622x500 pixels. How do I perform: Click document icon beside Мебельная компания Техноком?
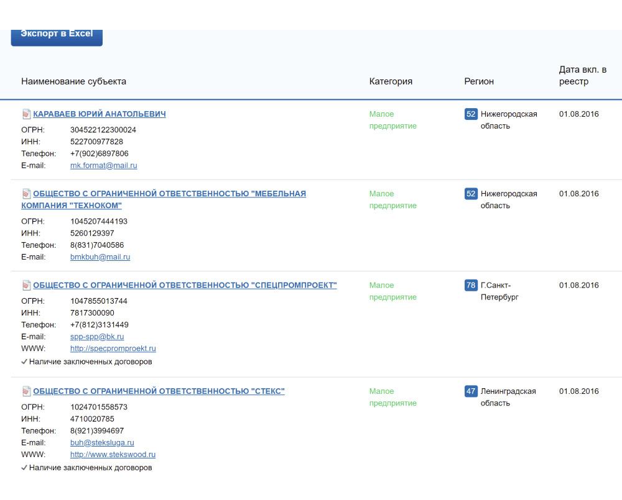pyautogui.click(x=26, y=194)
